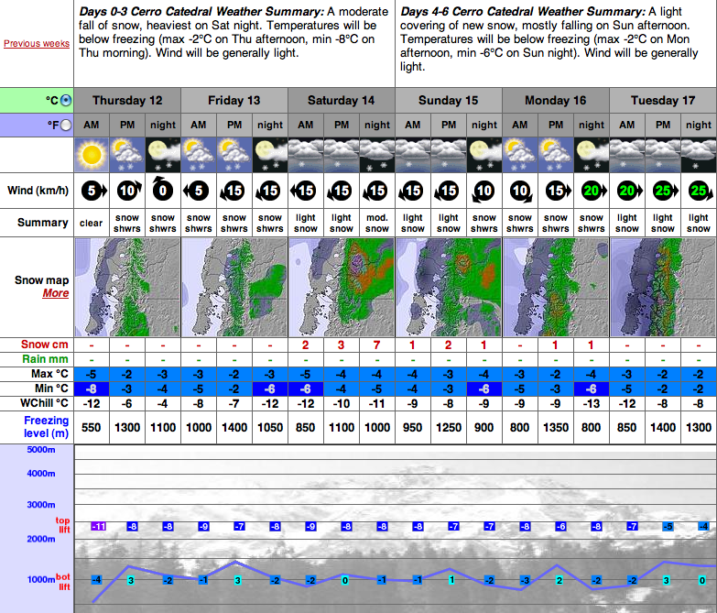
Task: Click the Friday AM snow showers icon
Action: point(199,155)
